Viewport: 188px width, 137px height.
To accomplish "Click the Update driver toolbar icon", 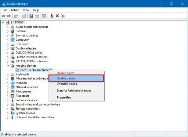I will [52, 16].
